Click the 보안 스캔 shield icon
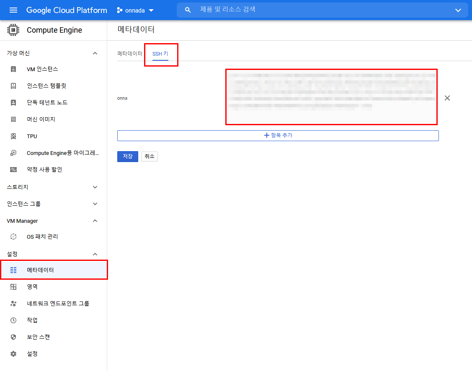 (13, 337)
